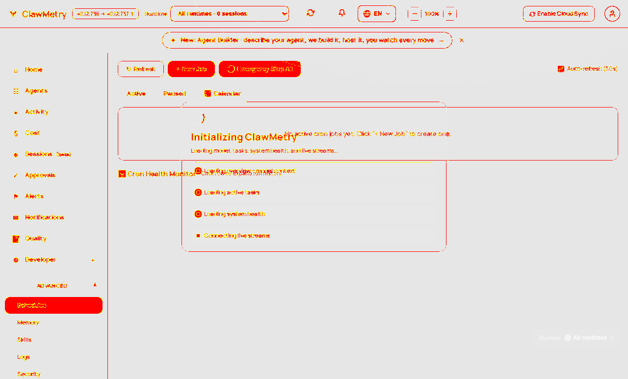This screenshot has width=628, height=379.
Task: Decrease zoom with the minus button
Action: tap(415, 14)
